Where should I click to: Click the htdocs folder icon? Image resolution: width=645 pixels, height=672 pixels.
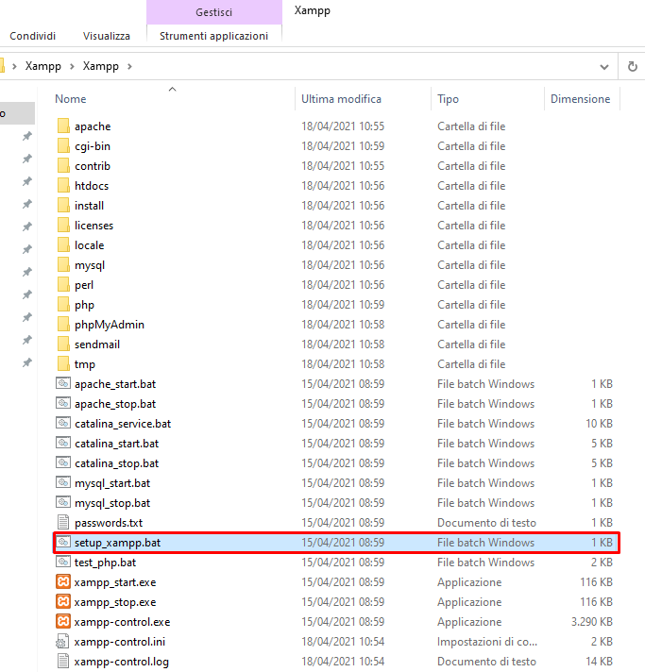pos(63,185)
